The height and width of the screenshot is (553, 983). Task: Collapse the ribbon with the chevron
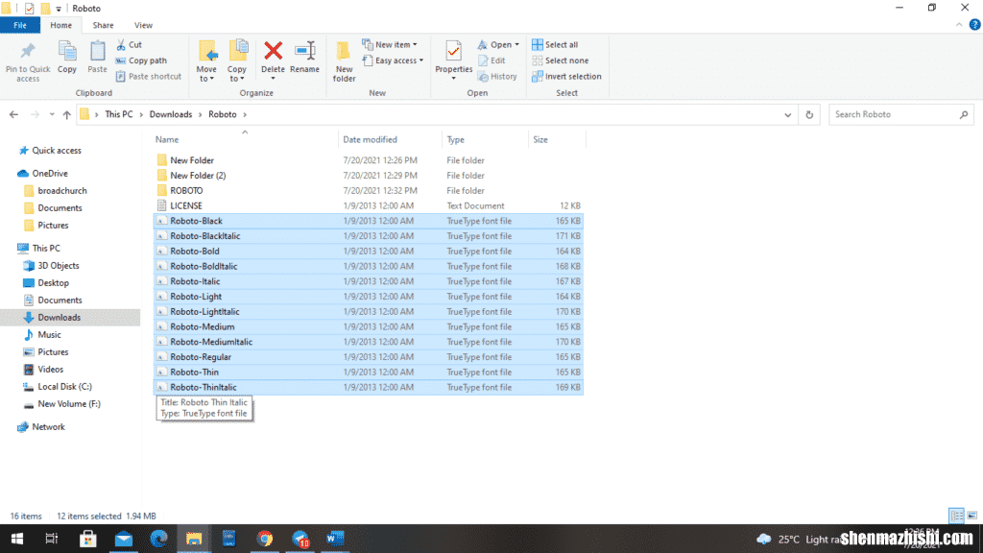[959, 25]
